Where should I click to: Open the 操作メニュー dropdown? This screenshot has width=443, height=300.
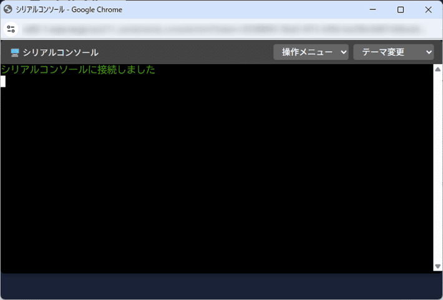(311, 52)
